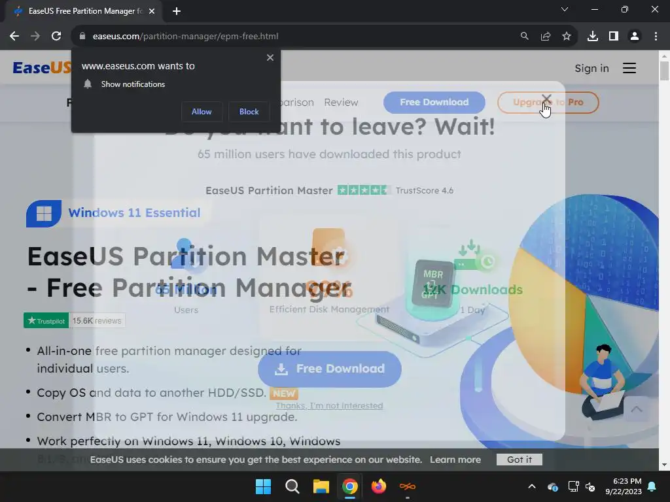Viewport: 670px width, 502px height.
Task: Close the 'want to leave' popup
Action: tap(546, 100)
